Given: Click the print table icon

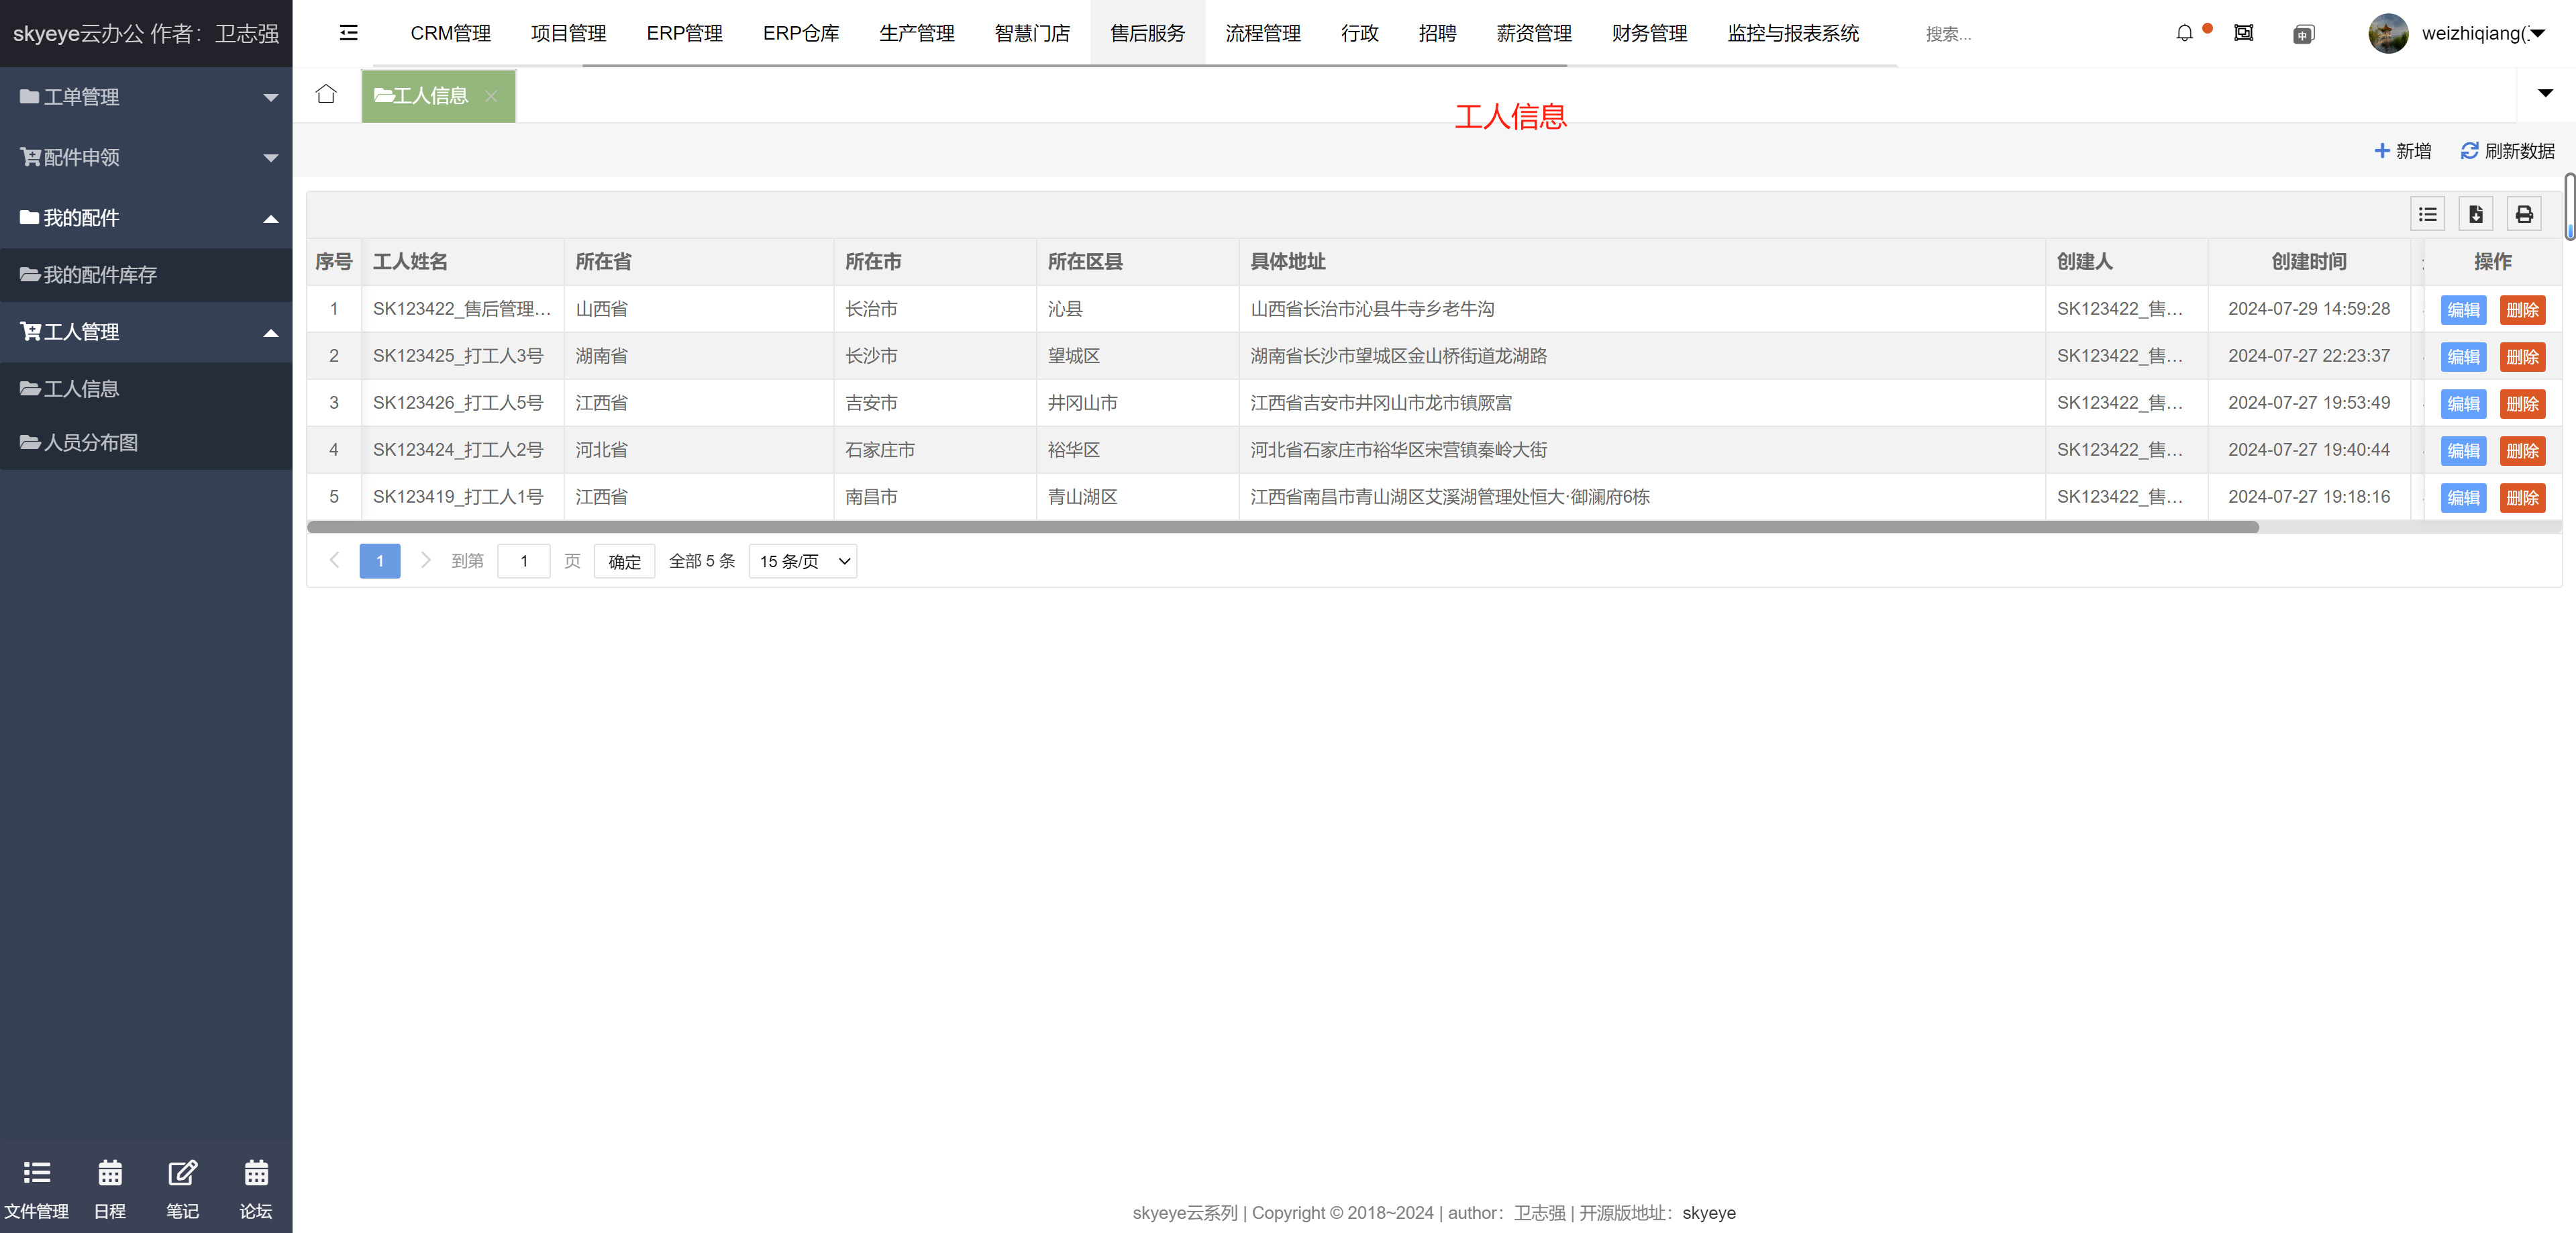Looking at the screenshot, I should (2524, 214).
